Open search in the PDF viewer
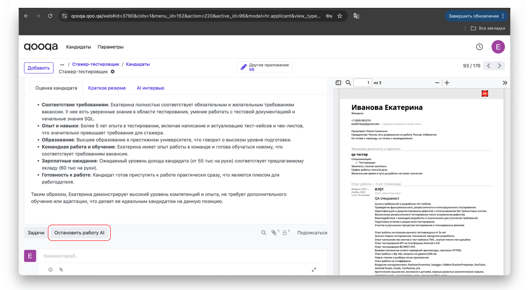Viewport: 529px width, 290px height. [348, 83]
